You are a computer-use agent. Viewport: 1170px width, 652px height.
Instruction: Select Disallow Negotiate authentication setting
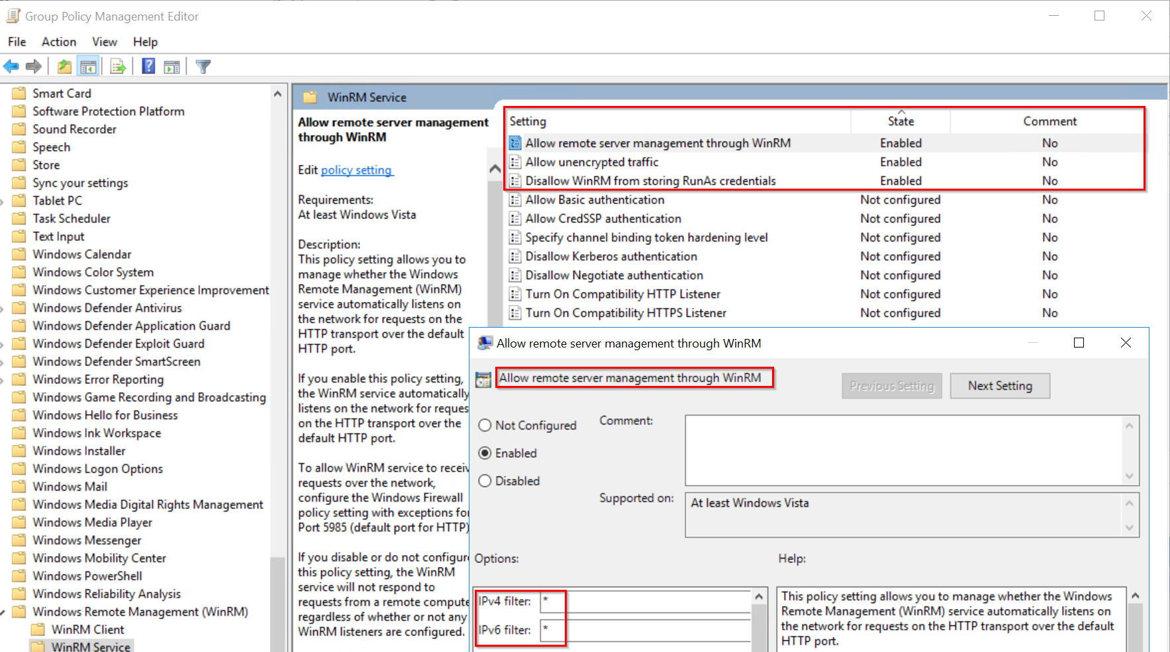614,275
